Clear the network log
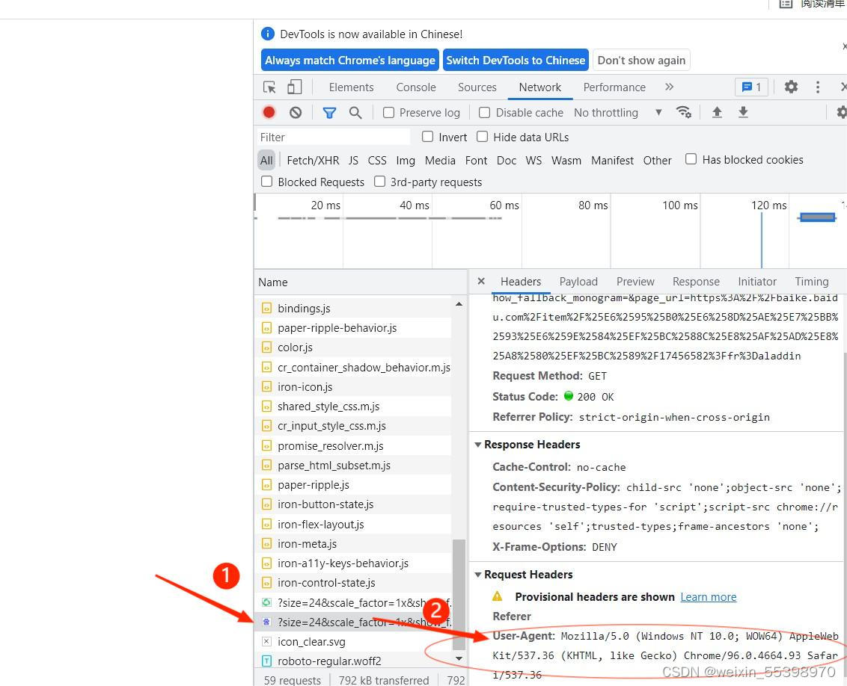The image size is (847, 686). click(296, 112)
